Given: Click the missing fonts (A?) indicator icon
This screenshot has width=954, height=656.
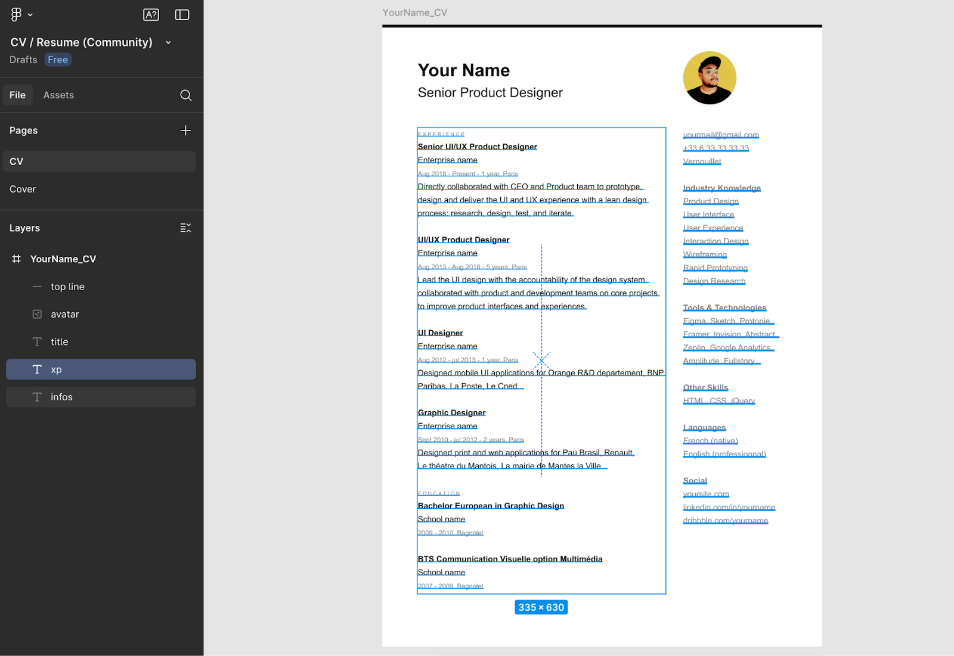Looking at the screenshot, I should click(x=151, y=14).
